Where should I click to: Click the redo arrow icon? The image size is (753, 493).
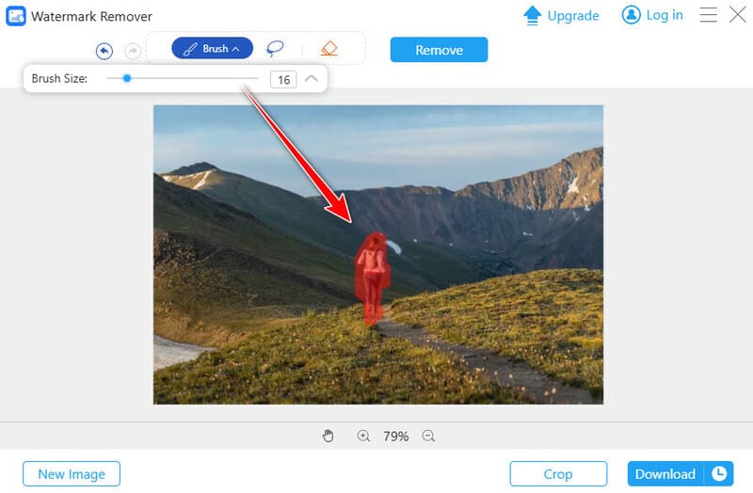click(133, 51)
